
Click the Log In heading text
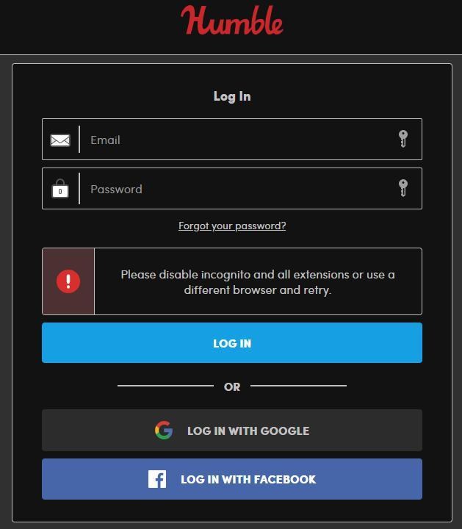(232, 96)
